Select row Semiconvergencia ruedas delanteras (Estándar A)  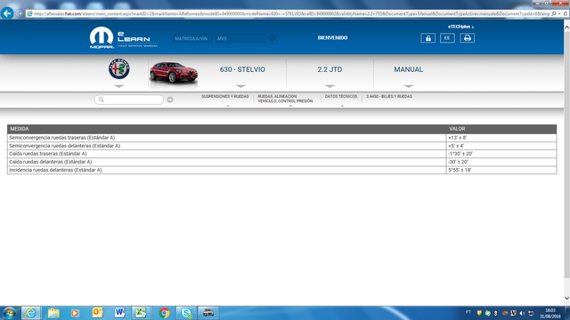[281, 146]
